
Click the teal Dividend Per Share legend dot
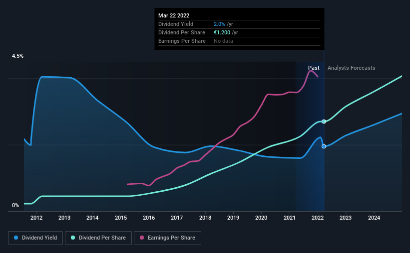73,238
